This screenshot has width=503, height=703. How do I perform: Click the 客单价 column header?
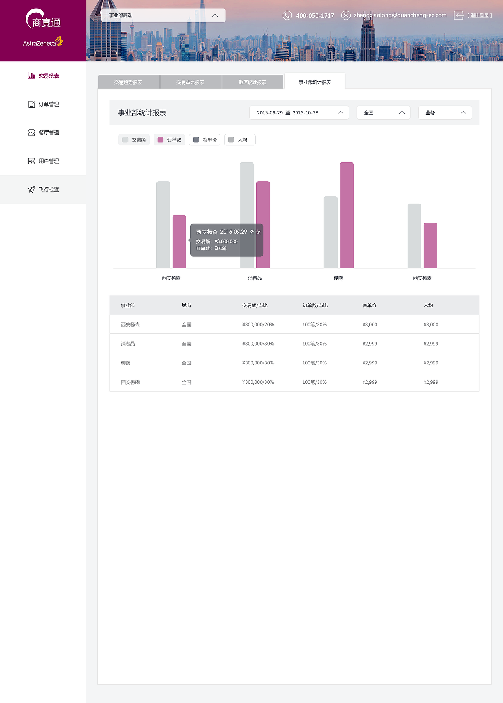tap(369, 305)
